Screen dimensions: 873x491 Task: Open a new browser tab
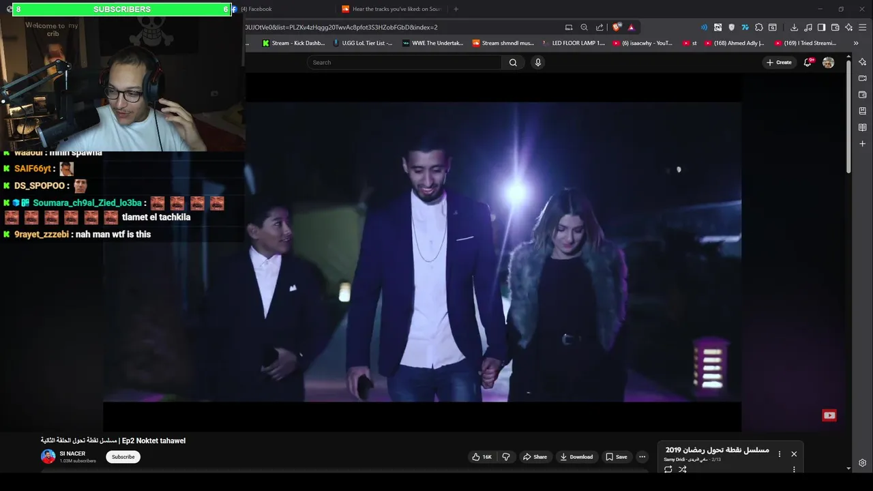456,9
